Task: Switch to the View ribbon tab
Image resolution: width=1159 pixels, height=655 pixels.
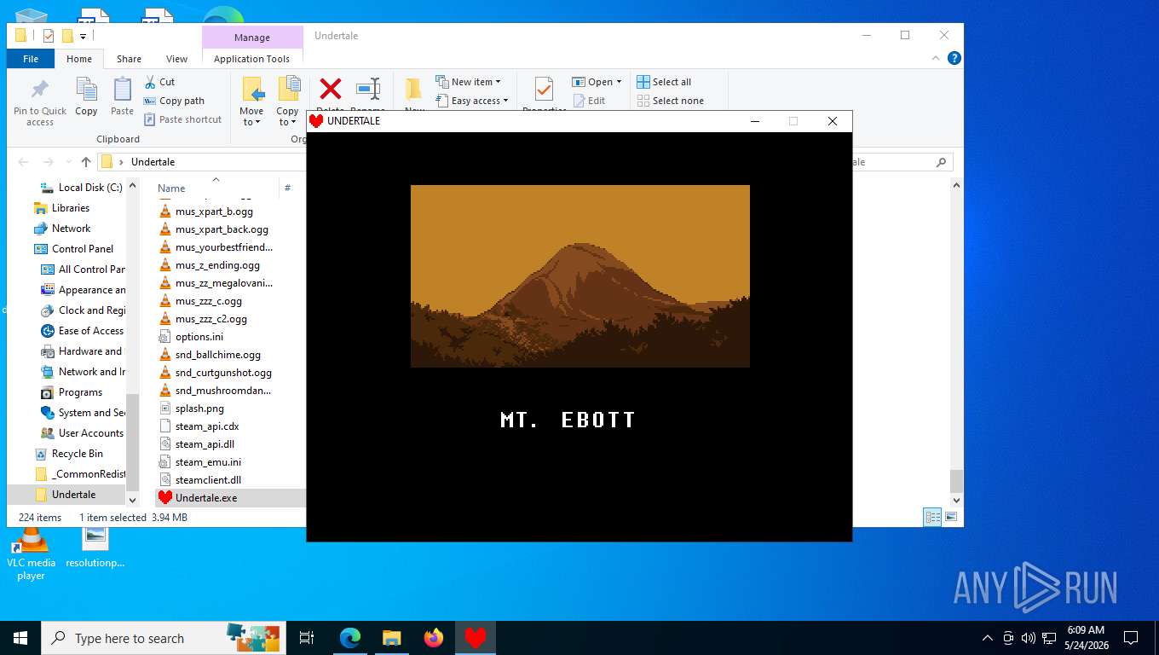Action: coord(177,59)
